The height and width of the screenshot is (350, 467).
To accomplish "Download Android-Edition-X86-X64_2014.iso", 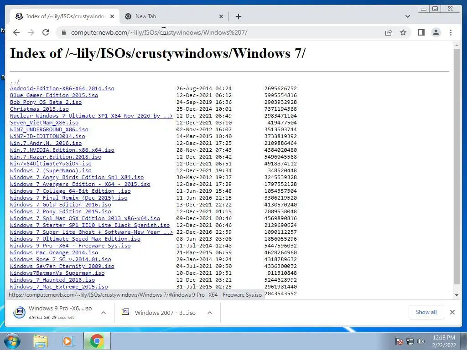I will coord(62,88).
